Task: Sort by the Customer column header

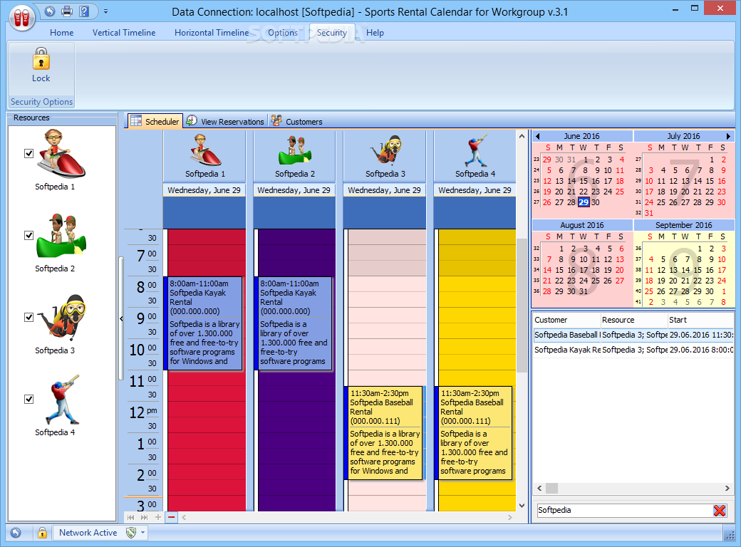Action: pos(566,320)
